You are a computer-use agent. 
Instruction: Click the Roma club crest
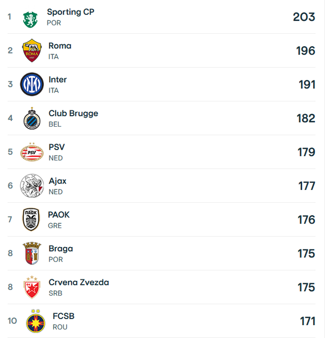tap(32, 50)
